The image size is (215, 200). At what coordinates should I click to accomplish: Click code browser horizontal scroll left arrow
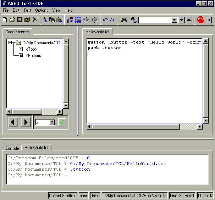click(x=9, y=112)
